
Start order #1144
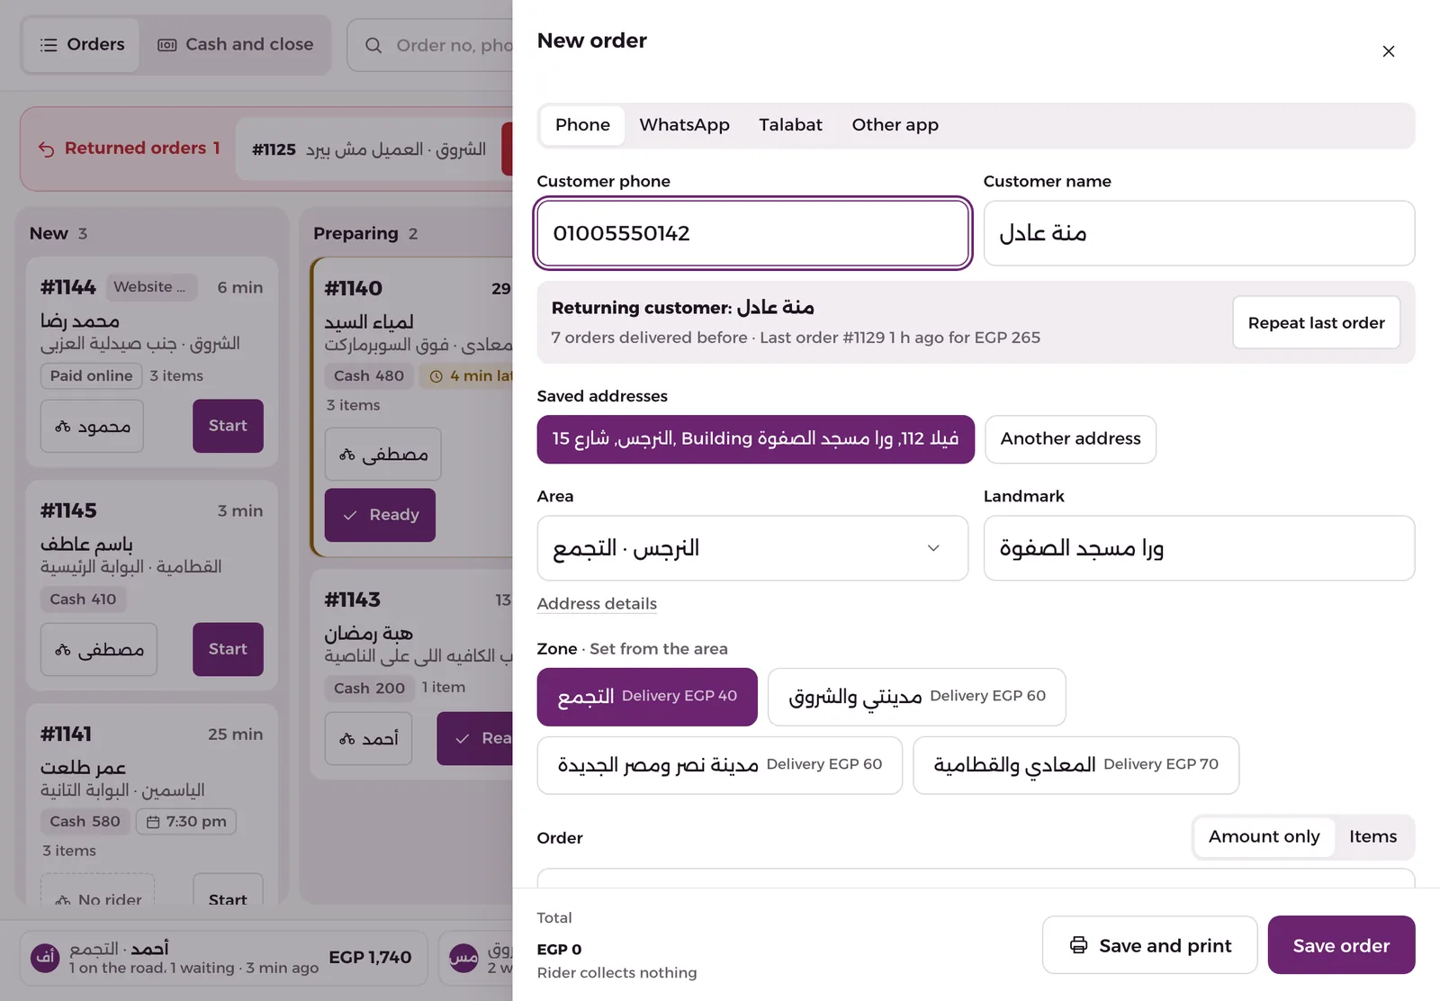point(228,426)
